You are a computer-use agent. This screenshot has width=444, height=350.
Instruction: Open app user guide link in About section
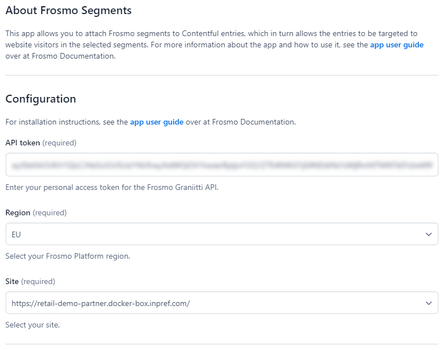pyautogui.click(x=397, y=45)
